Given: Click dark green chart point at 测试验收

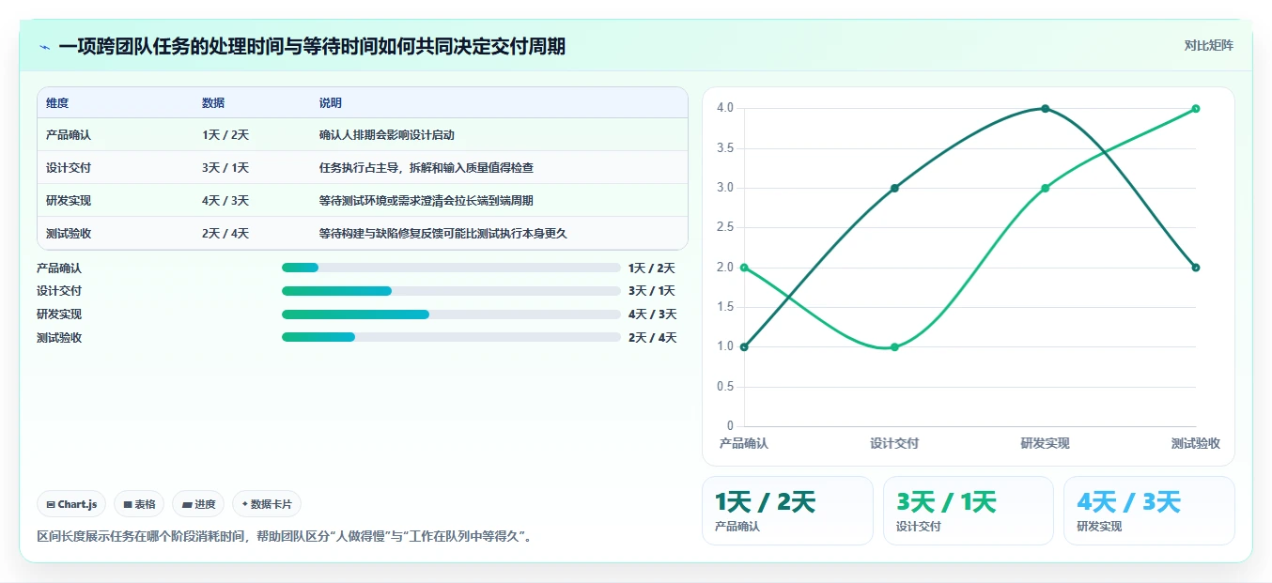Looking at the screenshot, I should point(1196,268).
